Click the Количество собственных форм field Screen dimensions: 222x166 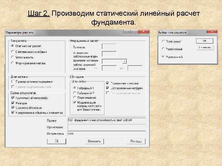109,54
